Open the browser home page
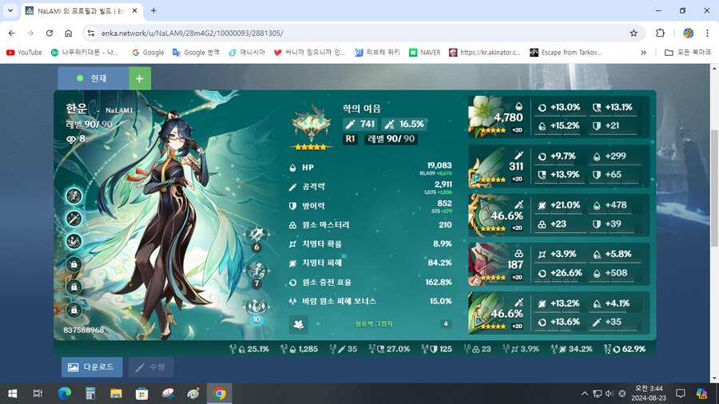This screenshot has height=404, width=719. pyautogui.click(x=69, y=33)
